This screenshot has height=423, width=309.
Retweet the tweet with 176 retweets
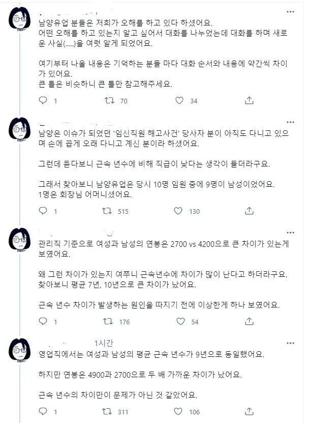tap(108, 322)
